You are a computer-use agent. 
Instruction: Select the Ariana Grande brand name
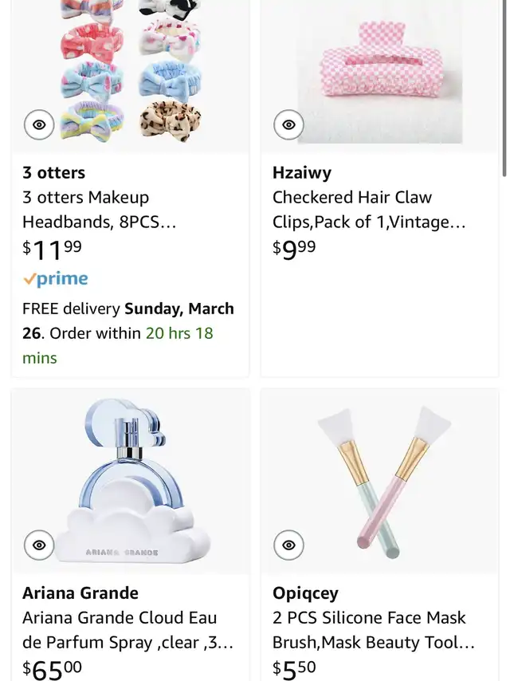coord(80,593)
